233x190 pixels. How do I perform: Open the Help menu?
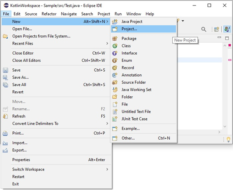coord(150,14)
